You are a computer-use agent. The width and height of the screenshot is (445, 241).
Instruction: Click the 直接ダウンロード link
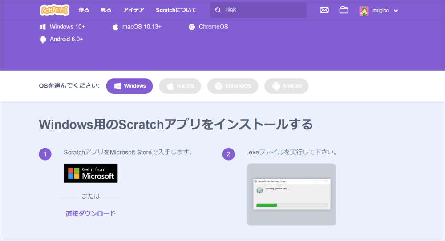point(91,213)
